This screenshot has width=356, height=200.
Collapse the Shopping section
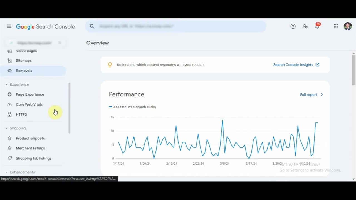[x=6, y=128]
